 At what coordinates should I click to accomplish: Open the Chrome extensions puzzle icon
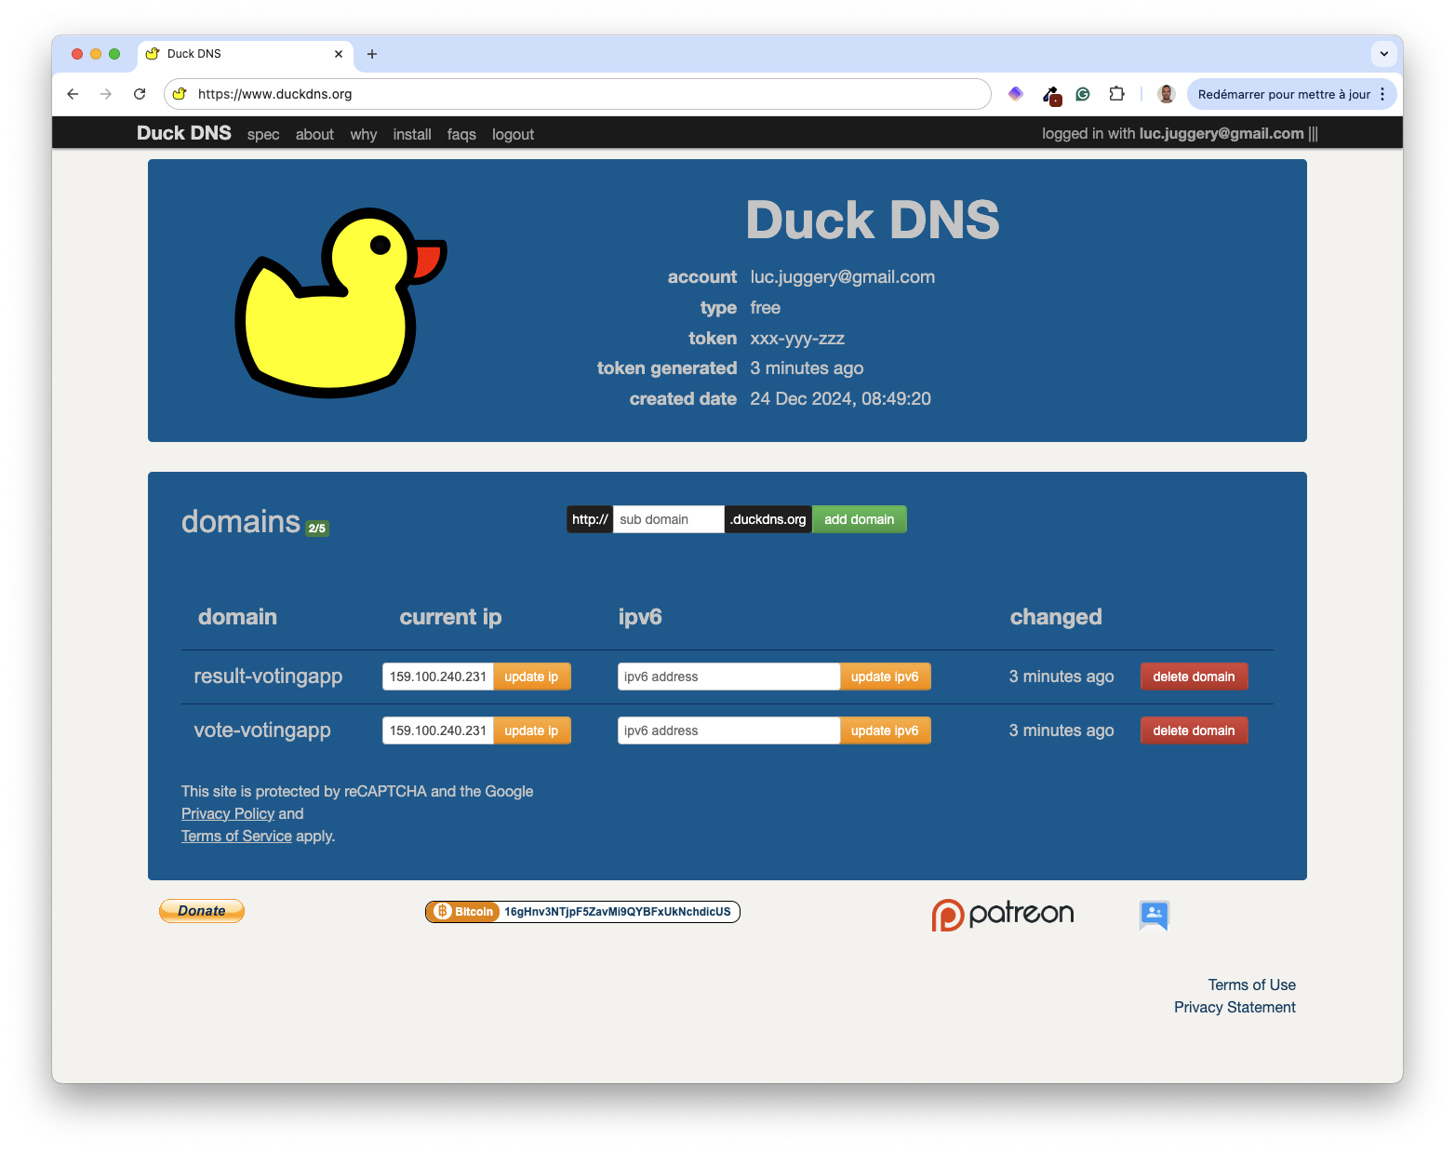tap(1116, 94)
